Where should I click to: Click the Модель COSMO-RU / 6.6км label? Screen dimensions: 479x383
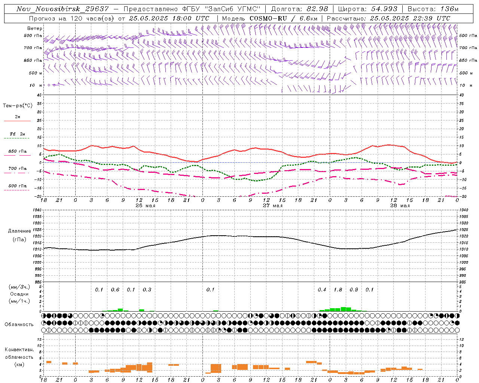[270, 18]
